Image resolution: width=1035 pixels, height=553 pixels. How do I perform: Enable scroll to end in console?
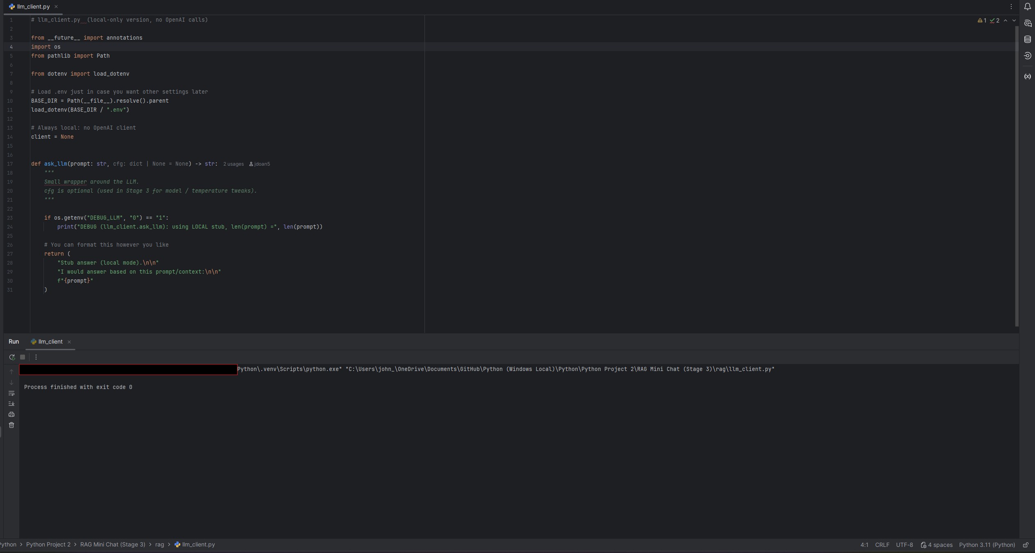(x=11, y=404)
